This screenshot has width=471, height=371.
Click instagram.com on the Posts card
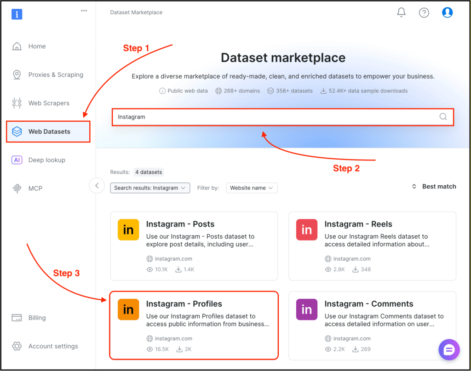pyautogui.click(x=173, y=259)
